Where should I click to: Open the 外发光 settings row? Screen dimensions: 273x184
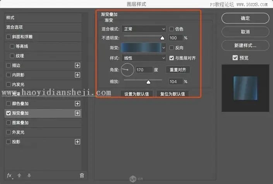[43, 133]
